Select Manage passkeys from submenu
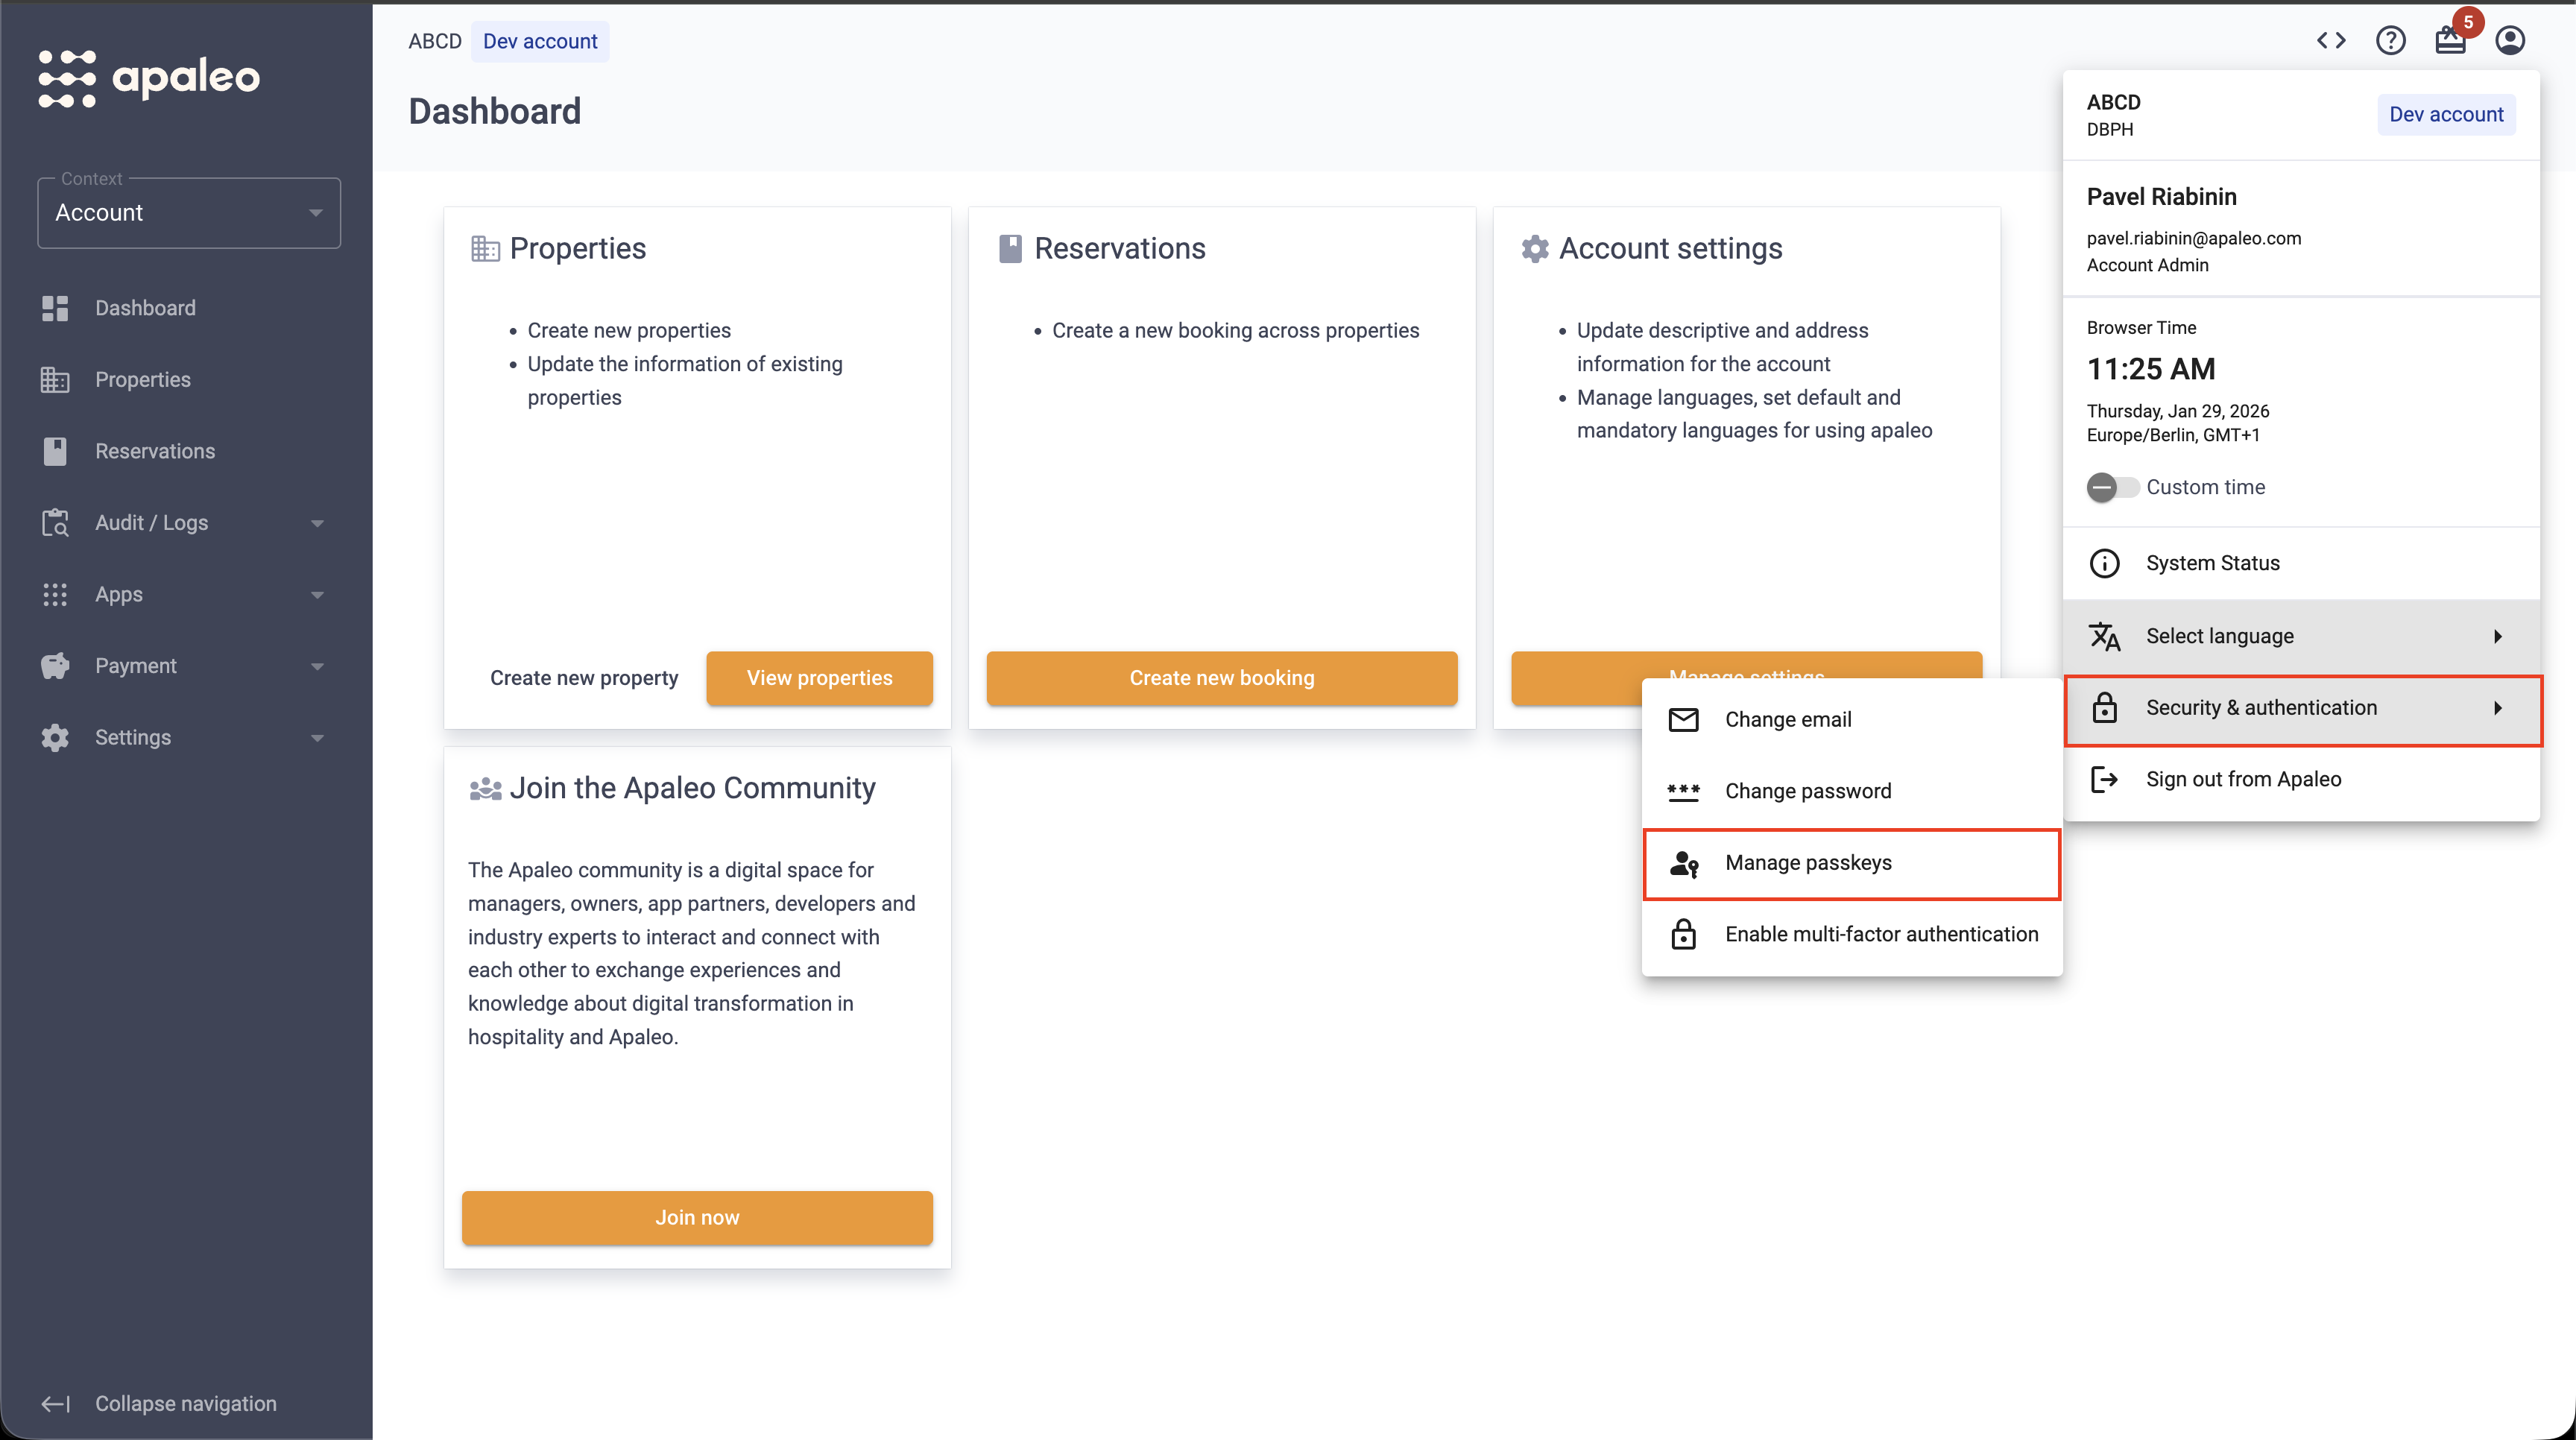 [x=1852, y=863]
